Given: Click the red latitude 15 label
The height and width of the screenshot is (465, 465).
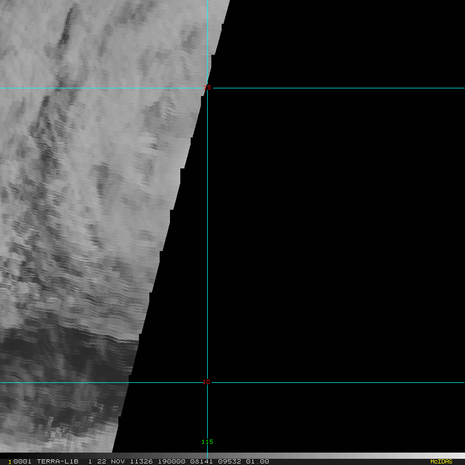Looking at the screenshot, I should (x=207, y=87).
